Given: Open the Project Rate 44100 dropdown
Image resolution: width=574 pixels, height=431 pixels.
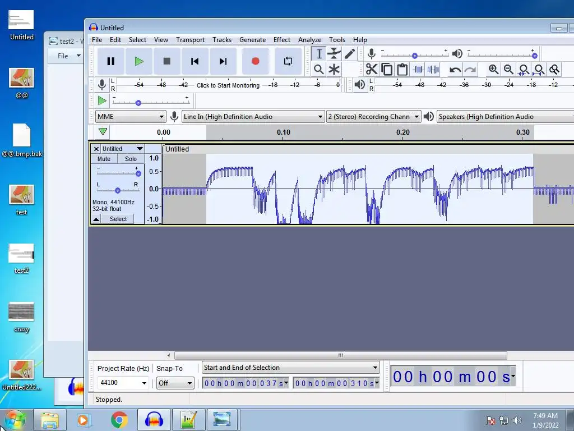Looking at the screenshot, I should click(123, 383).
